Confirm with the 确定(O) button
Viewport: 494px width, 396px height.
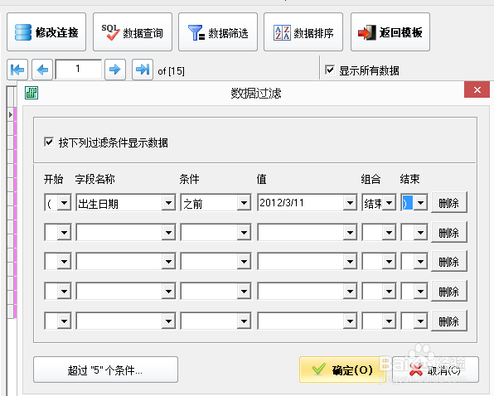pos(343,369)
